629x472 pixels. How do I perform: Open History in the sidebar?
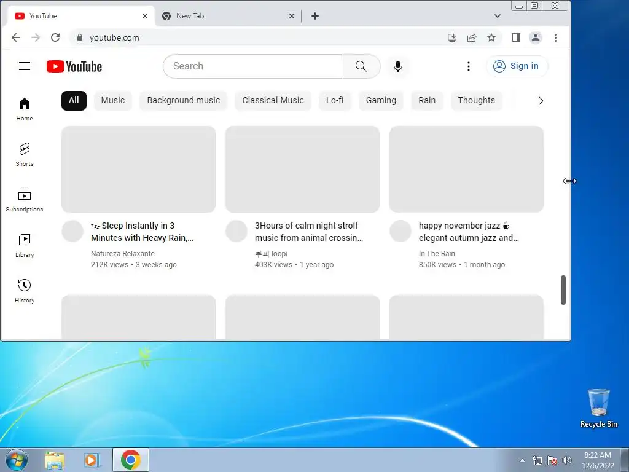click(x=25, y=291)
